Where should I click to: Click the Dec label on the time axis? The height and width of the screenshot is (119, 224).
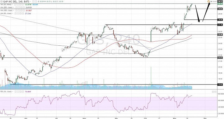[x=205, y=118]
